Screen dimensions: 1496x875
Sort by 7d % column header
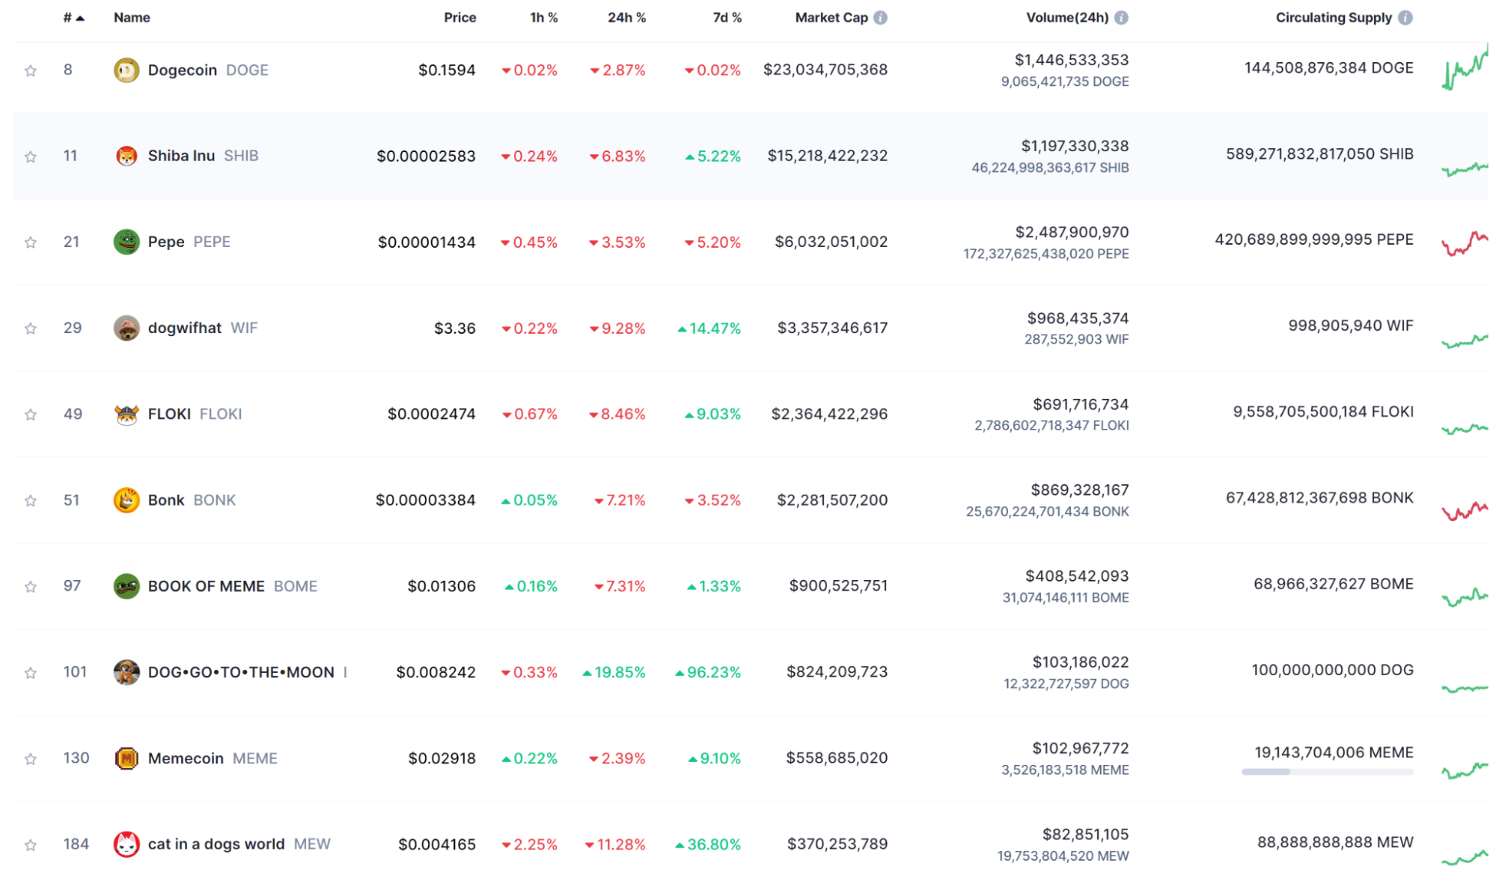[x=727, y=17]
